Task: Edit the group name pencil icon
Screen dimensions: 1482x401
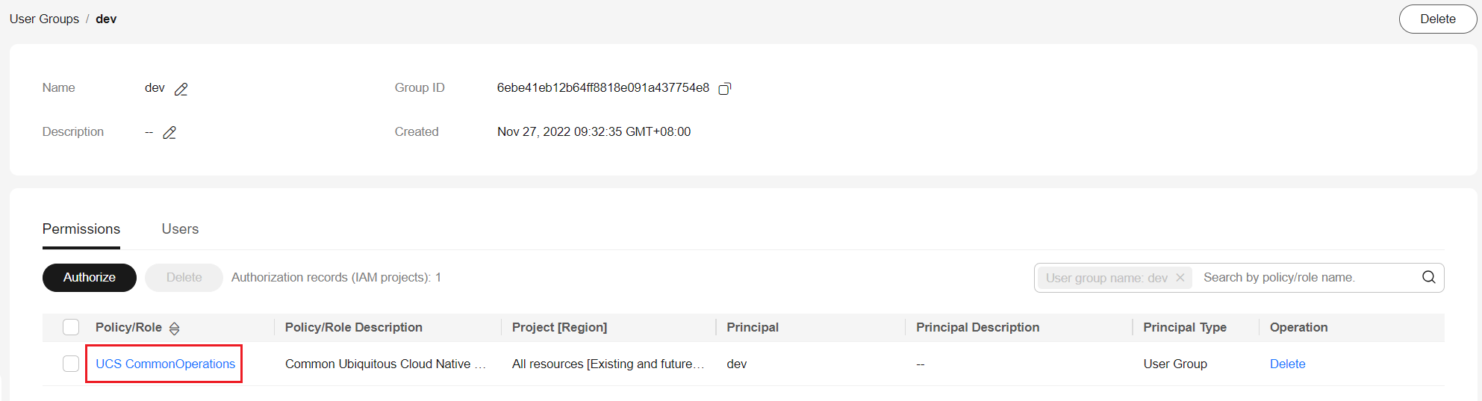Action: point(181,89)
